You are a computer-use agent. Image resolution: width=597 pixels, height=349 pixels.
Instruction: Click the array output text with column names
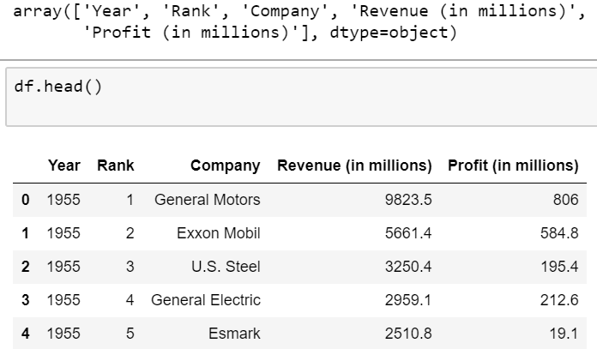click(299, 21)
